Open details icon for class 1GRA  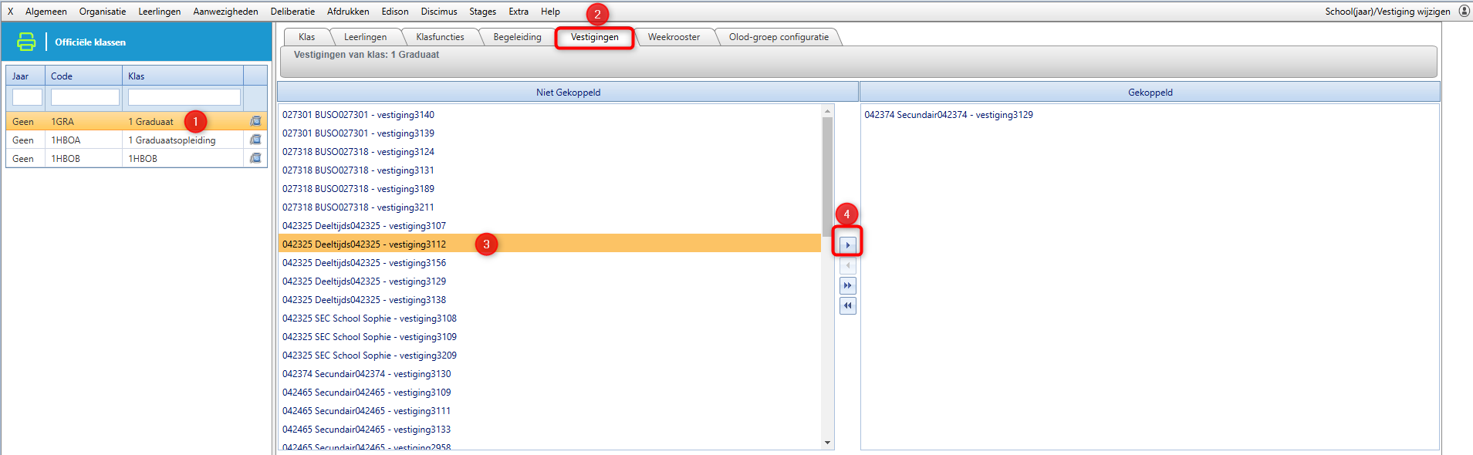[x=255, y=121]
